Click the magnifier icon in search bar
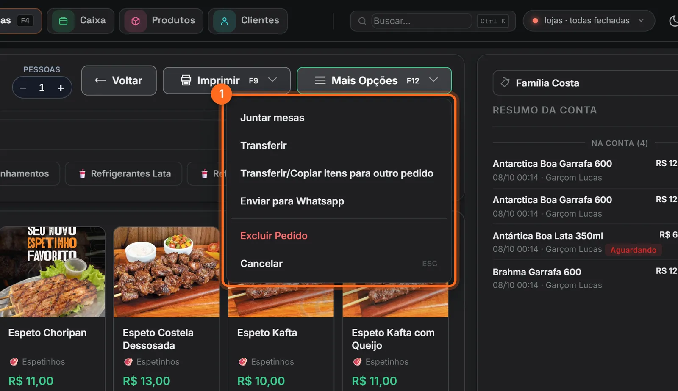The image size is (678, 391). 362,21
